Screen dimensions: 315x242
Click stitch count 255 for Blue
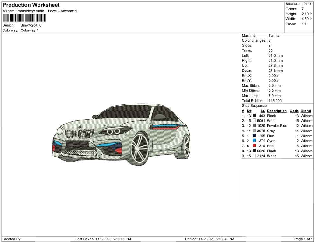(x=262, y=136)
